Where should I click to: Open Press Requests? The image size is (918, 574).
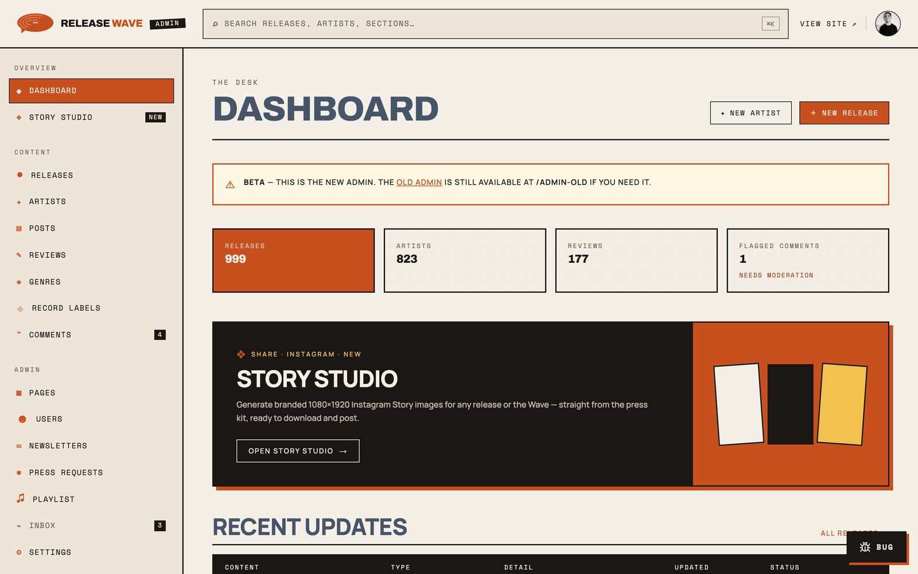[x=91, y=472]
